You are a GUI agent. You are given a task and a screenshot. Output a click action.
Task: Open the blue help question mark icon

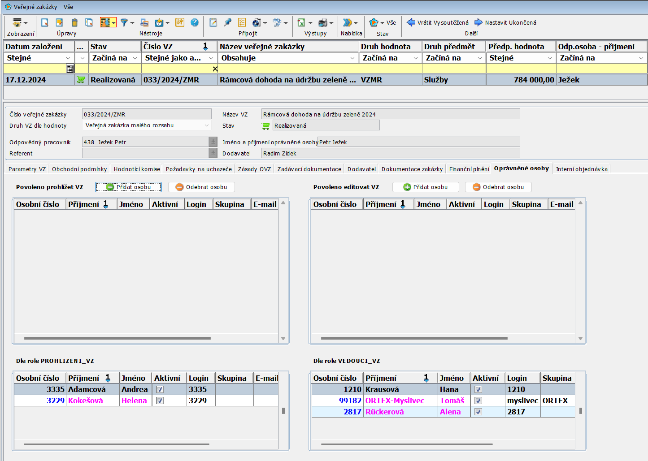195,22
